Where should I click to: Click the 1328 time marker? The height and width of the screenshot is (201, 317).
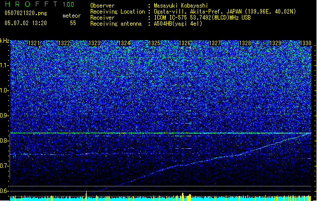245,43
